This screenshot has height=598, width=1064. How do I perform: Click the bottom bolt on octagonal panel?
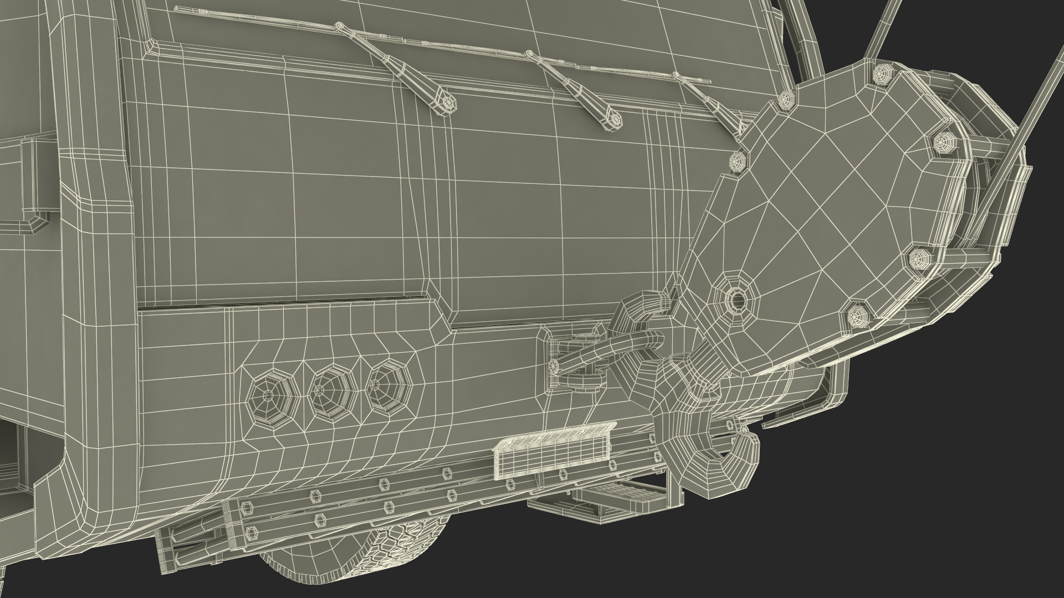coord(858,316)
